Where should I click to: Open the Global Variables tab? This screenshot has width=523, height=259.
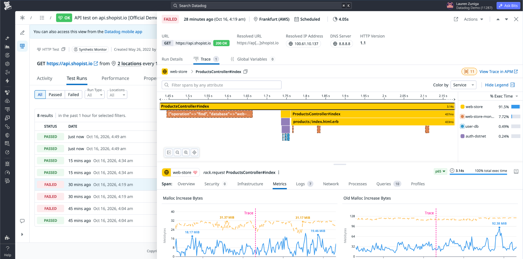point(252,59)
